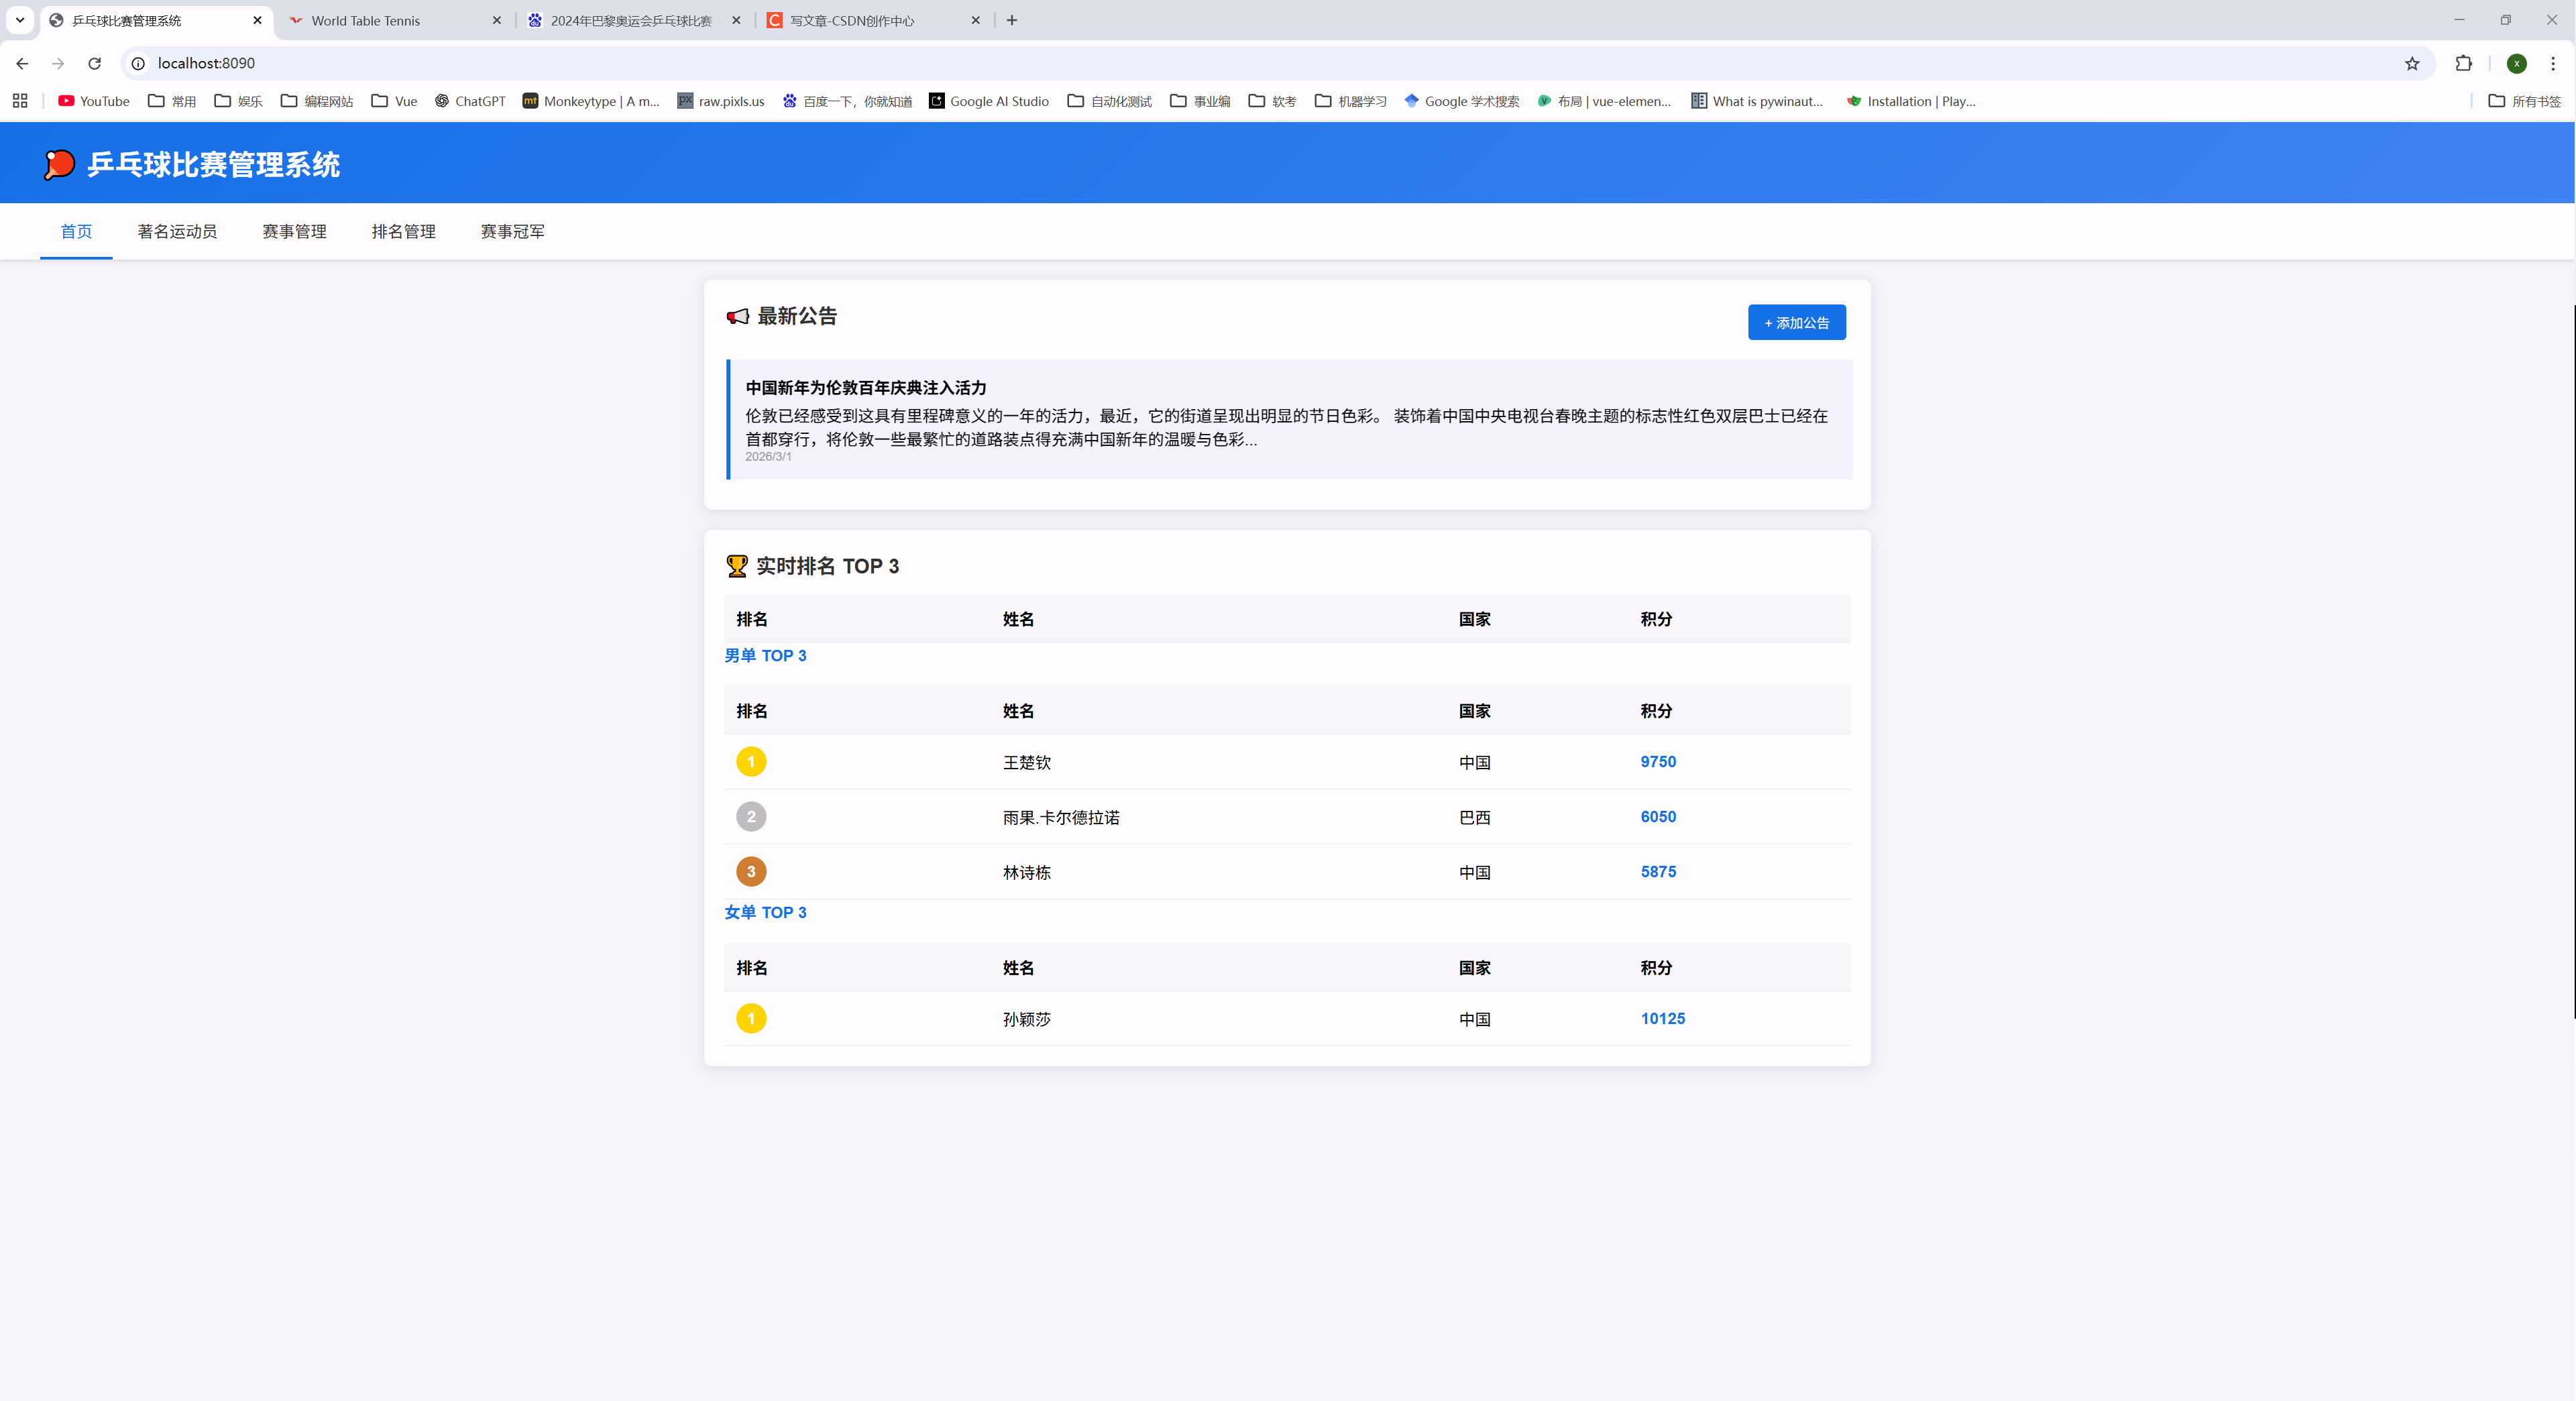2576x1401 pixels.
Task: Click the bronze rank 3 badge for 林诗栋
Action: tap(751, 872)
